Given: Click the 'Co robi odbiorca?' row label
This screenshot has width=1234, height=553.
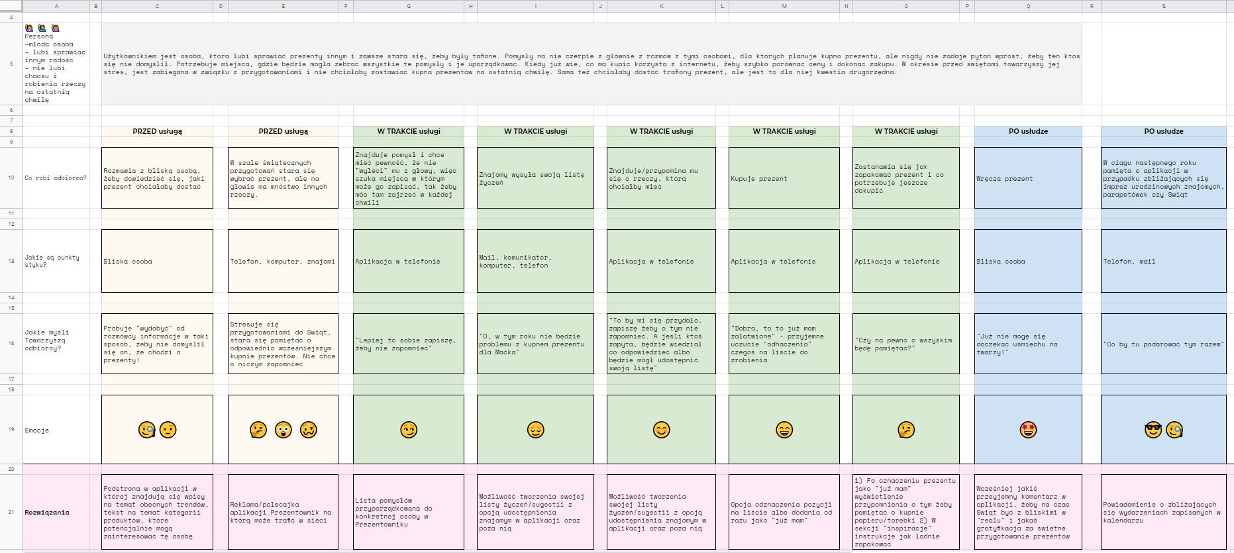Looking at the screenshot, I should coord(56,178).
